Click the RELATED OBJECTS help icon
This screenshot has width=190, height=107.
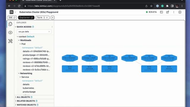click(x=37, y=101)
